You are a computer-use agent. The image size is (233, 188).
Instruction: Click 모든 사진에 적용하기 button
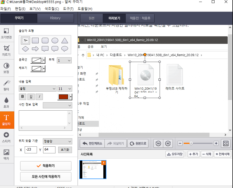(46, 177)
